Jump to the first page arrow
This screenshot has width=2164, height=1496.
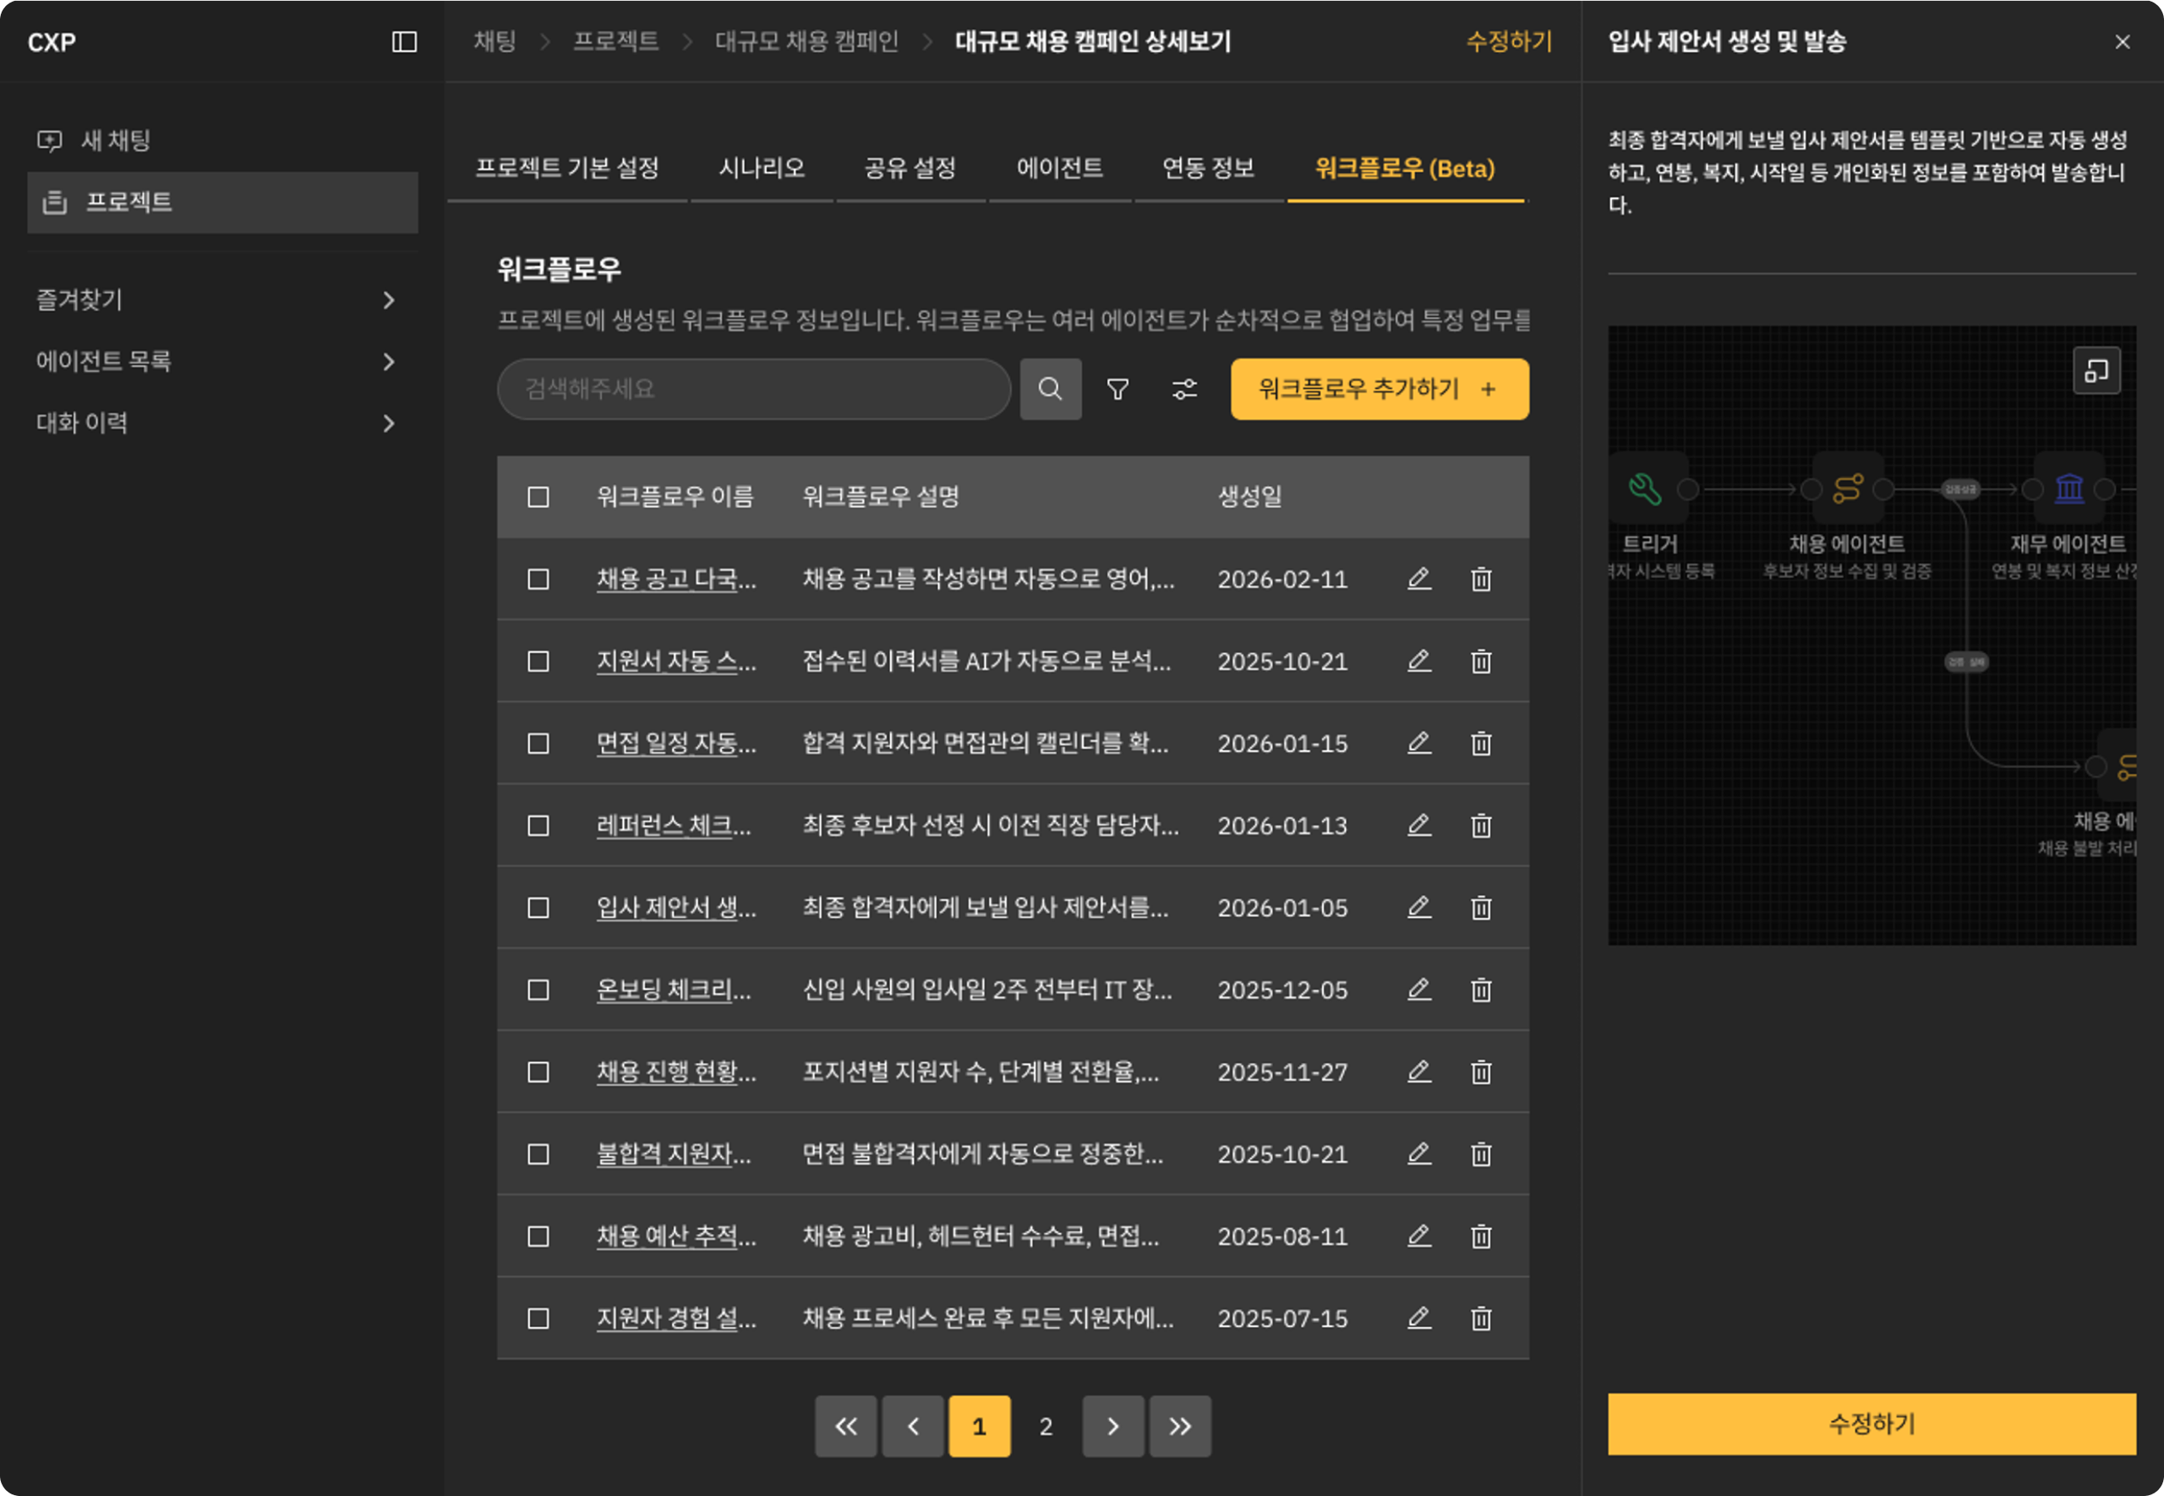point(845,1426)
